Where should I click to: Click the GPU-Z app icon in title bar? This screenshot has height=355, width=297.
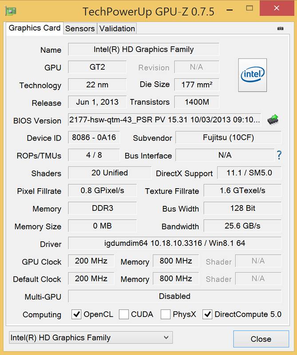[x=11, y=11]
